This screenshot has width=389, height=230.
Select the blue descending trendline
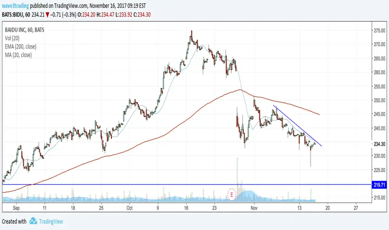pos(298,126)
